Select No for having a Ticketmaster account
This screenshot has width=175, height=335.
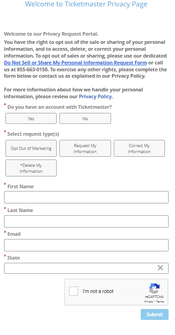[x=85, y=118]
